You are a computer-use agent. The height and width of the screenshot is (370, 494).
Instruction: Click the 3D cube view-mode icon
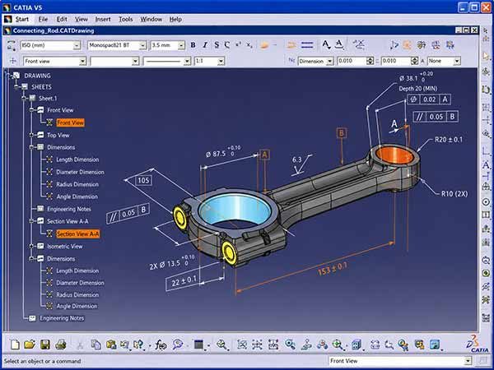(x=357, y=345)
